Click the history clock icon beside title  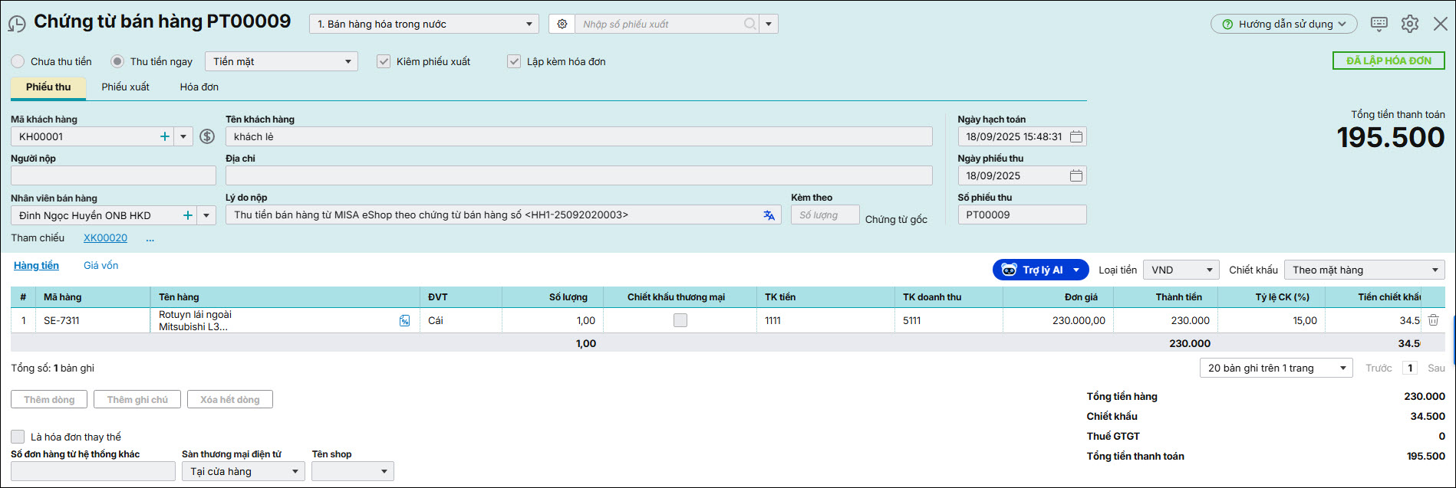[x=17, y=25]
